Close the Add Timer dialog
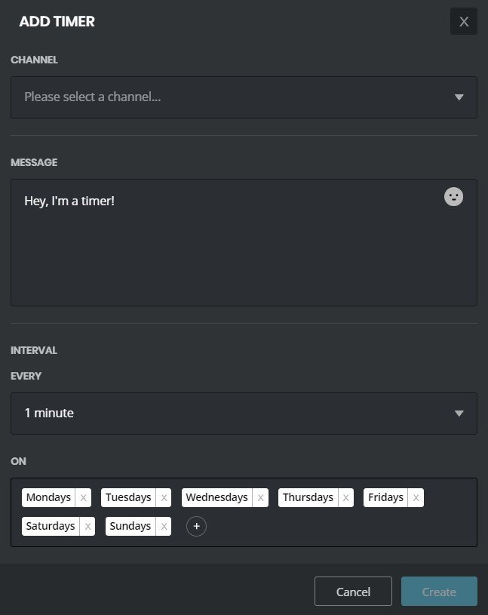This screenshot has width=488, height=615. (464, 21)
